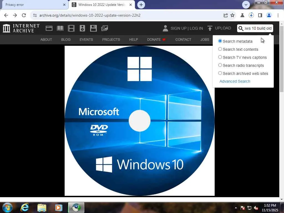Open Windows Explorer folder on the taskbar
The width and height of the screenshot is (284, 213).
click(42, 207)
